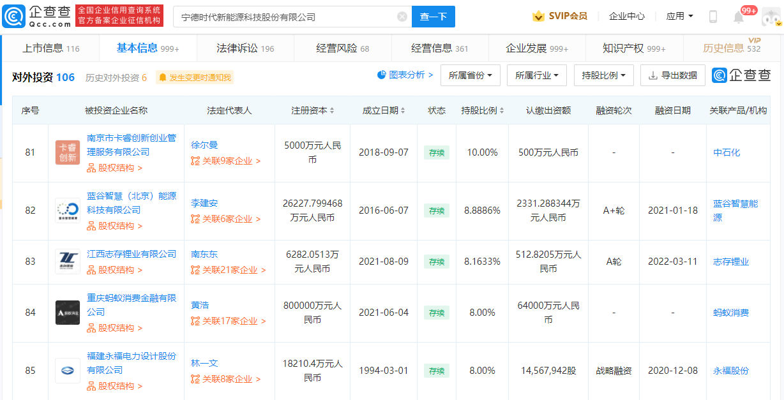784x400 pixels.
Task: Click 志存锂业 company logo thumbnail
Action: tap(68, 262)
